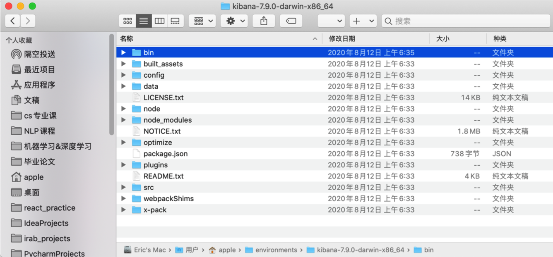Switch to list view
The image size is (553, 257).
(144, 21)
